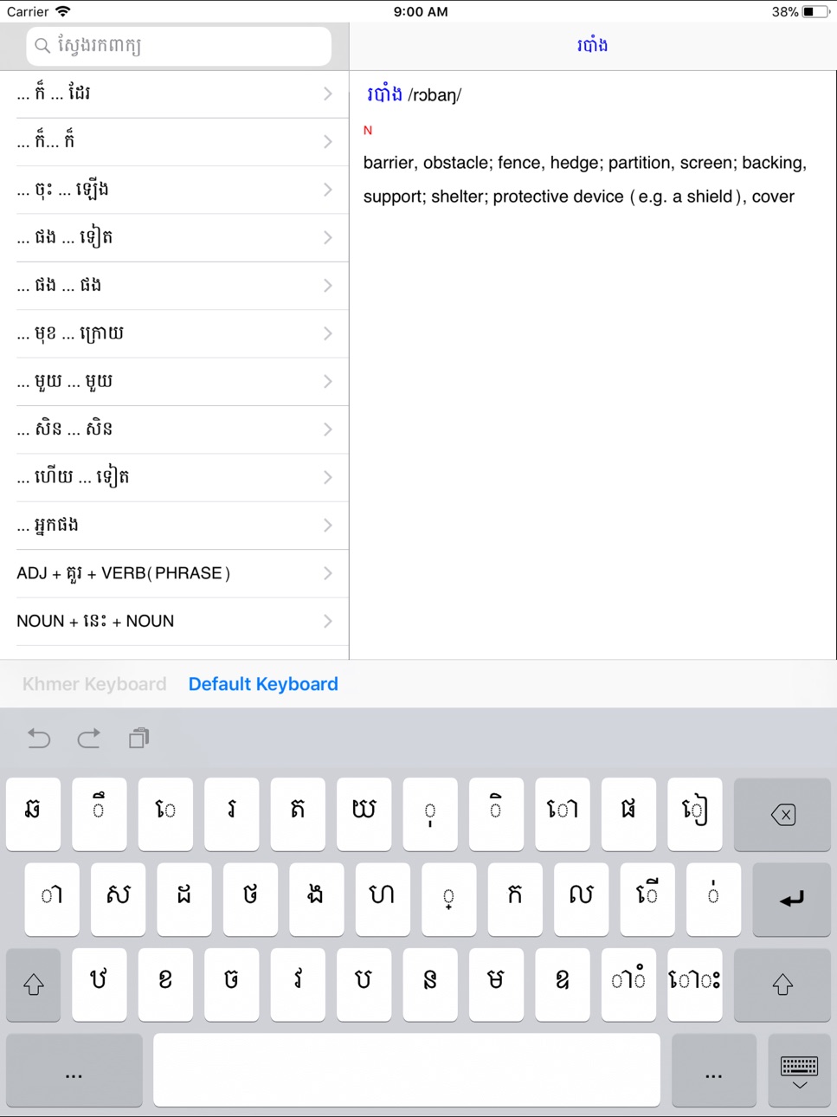The height and width of the screenshot is (1117, 837).
Task: Tap the ខ key on bottom row
Action: (165, 985)
